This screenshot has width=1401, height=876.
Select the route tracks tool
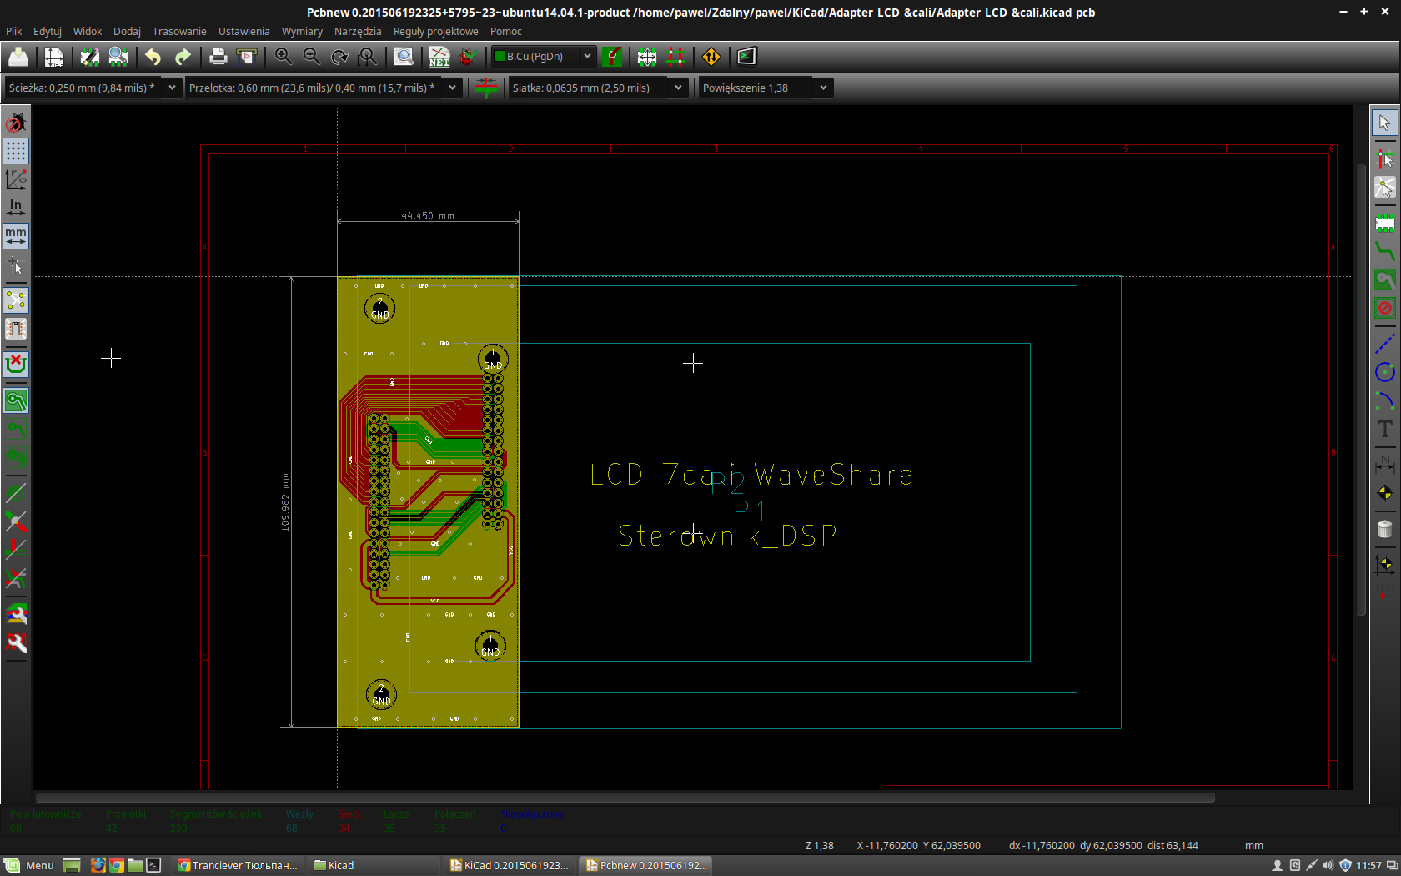[x=1384, y=250]
